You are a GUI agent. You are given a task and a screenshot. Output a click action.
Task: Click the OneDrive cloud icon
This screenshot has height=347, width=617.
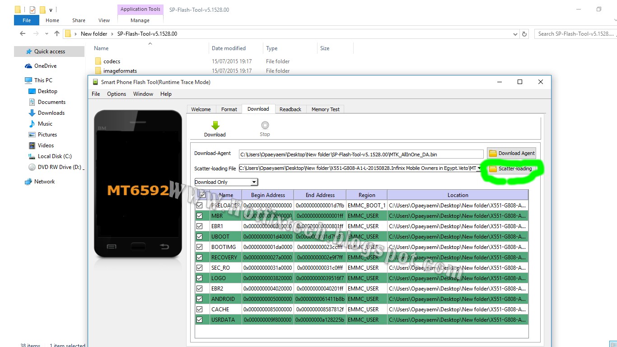point(28,66)
